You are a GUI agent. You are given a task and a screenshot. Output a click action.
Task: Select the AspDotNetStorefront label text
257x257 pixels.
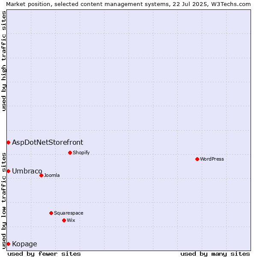pyautogui.click(x=48, y=143)
